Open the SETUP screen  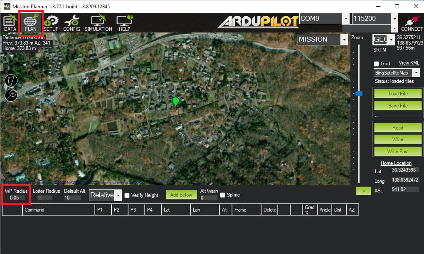51,23
